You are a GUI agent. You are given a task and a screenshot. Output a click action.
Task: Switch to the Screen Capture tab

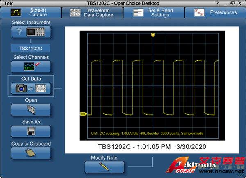[31, 12]
